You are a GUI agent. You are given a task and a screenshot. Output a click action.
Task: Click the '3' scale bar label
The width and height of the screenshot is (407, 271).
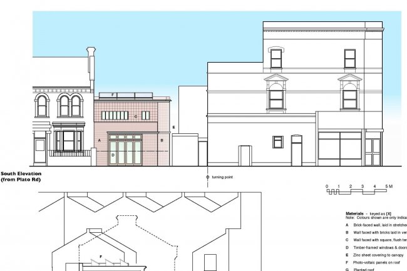coord(363,187)
